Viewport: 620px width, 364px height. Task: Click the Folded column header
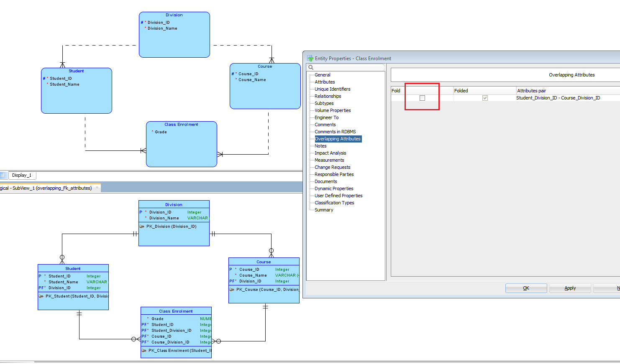485,91
